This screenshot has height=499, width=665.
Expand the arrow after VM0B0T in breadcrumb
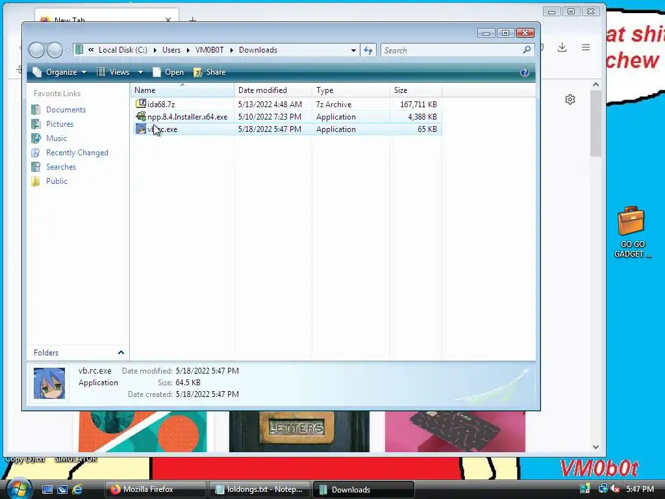(232, 50)
